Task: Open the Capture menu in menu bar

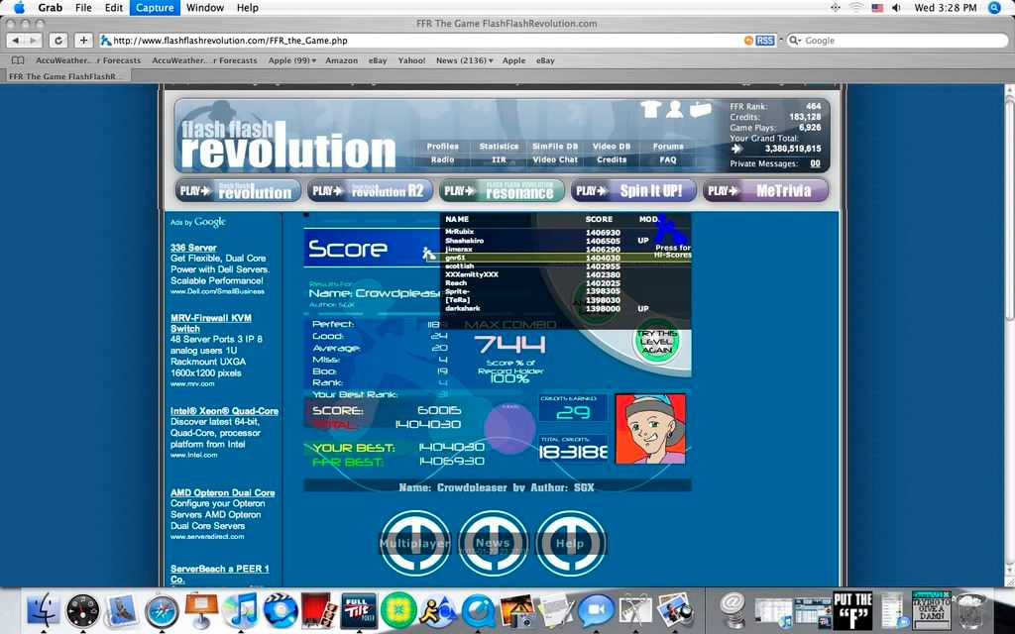Action: (x=155, y=8)
